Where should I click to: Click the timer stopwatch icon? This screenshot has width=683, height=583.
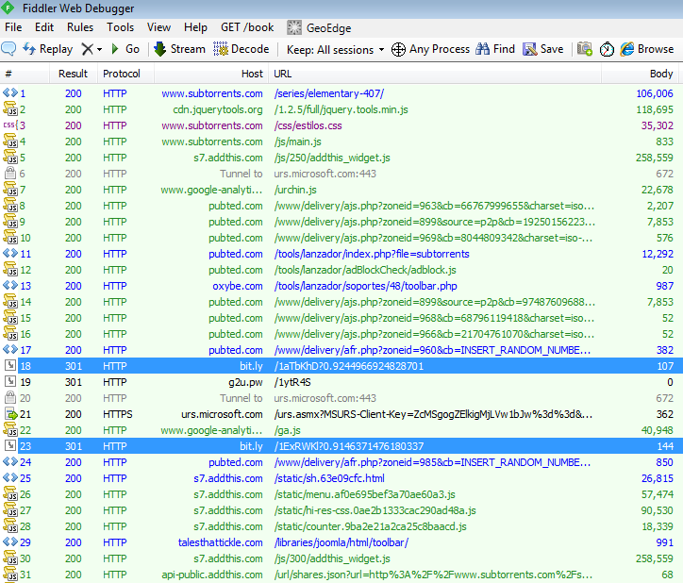pyautogui.click(x=607, y=49)
